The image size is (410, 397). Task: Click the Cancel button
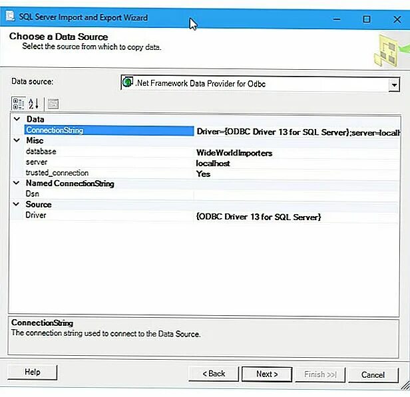click(x=373, y=375)
